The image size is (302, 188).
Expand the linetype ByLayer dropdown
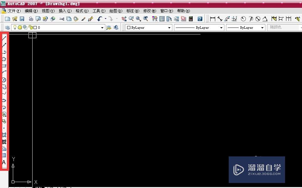click(221, 27)
